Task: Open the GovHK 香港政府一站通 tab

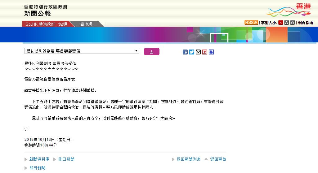Action: pyautogui.click(x=46, y=24)
